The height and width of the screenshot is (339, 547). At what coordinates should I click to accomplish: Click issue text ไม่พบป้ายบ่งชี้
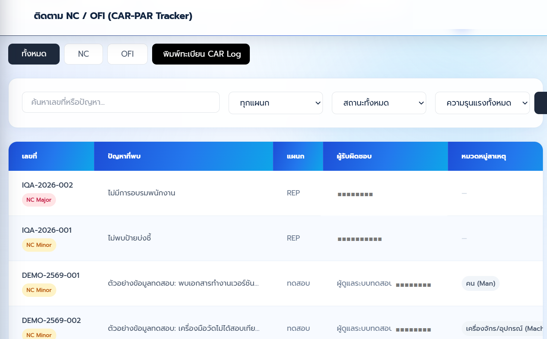click(x=129, y=238)
